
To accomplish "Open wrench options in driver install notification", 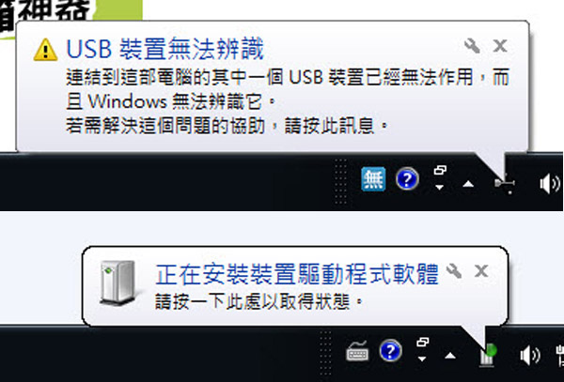I will pyautogui.click(x=454, y=270).
